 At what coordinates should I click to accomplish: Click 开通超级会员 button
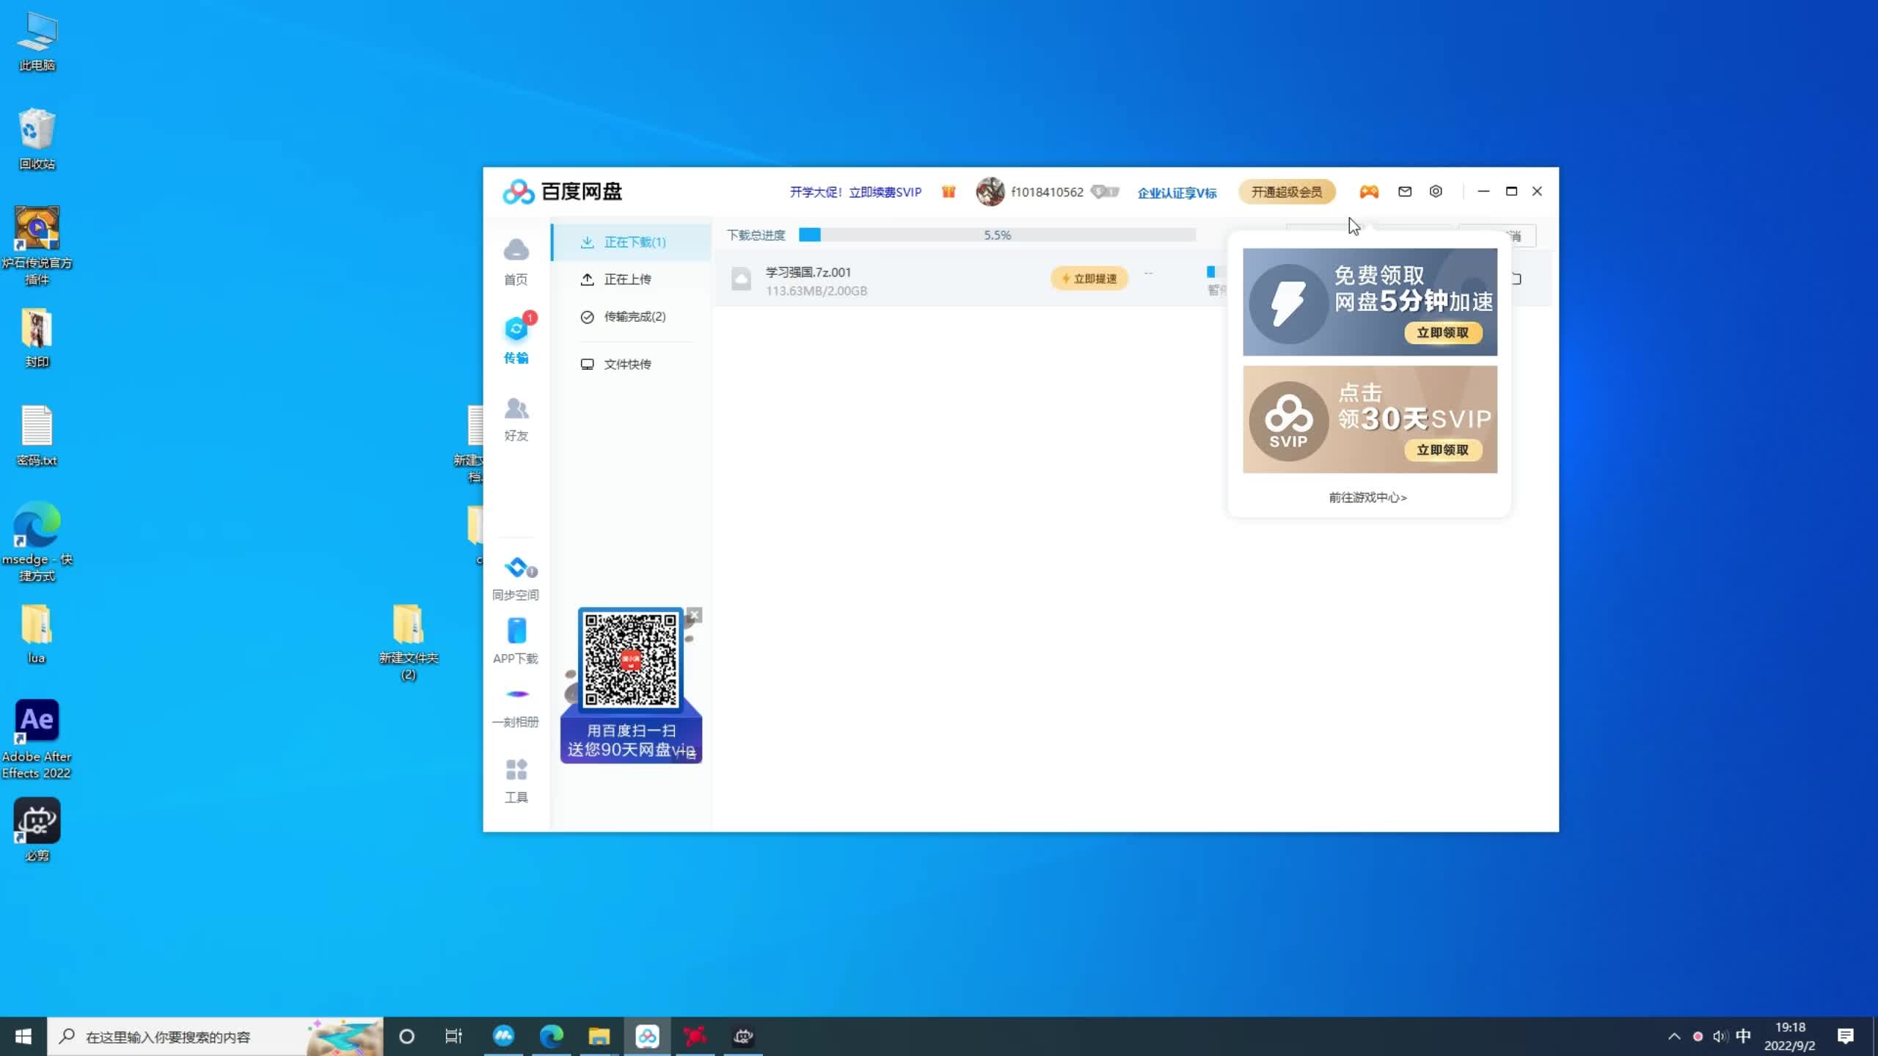(x=1287, y=192)
